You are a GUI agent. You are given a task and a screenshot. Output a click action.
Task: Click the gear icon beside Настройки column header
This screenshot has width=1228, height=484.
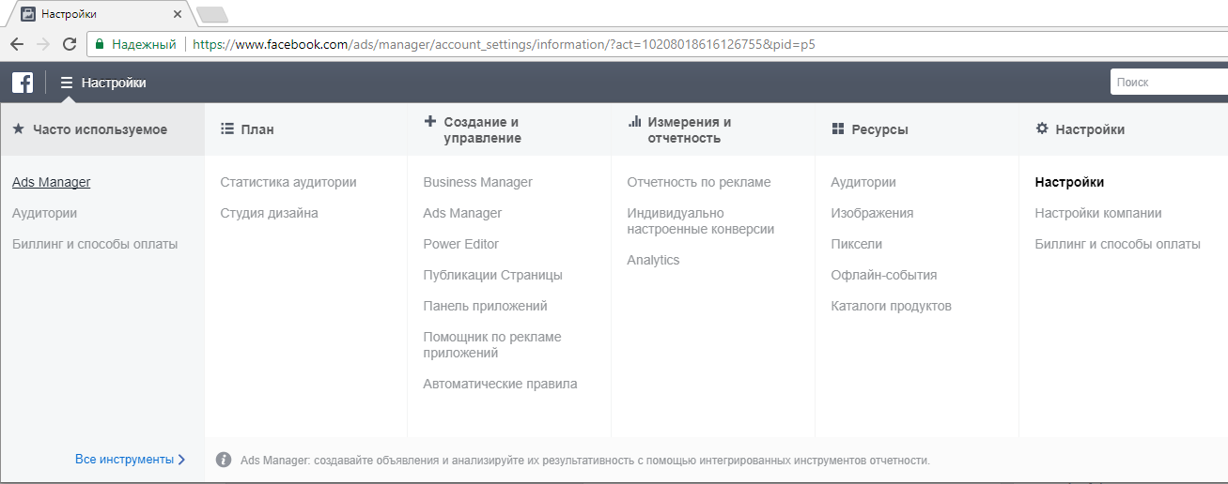tap(1042, 129)
